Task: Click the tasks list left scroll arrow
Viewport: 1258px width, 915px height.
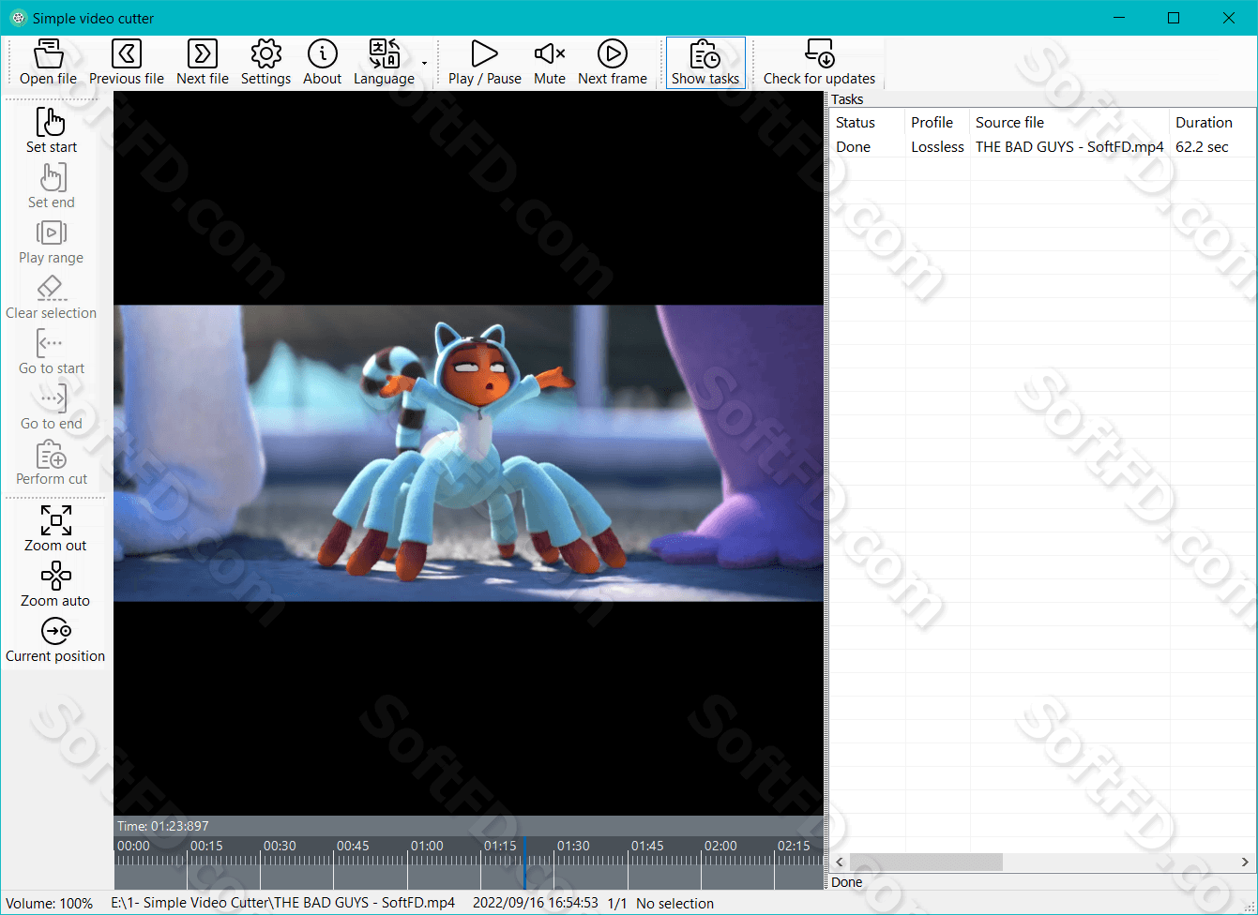Action: click(x=840, y=862)
